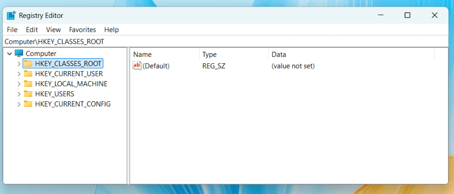Select the HKEY_CURRENT_CONFIG label
This screenshot has width=454, height=194.
pos(73,104)
